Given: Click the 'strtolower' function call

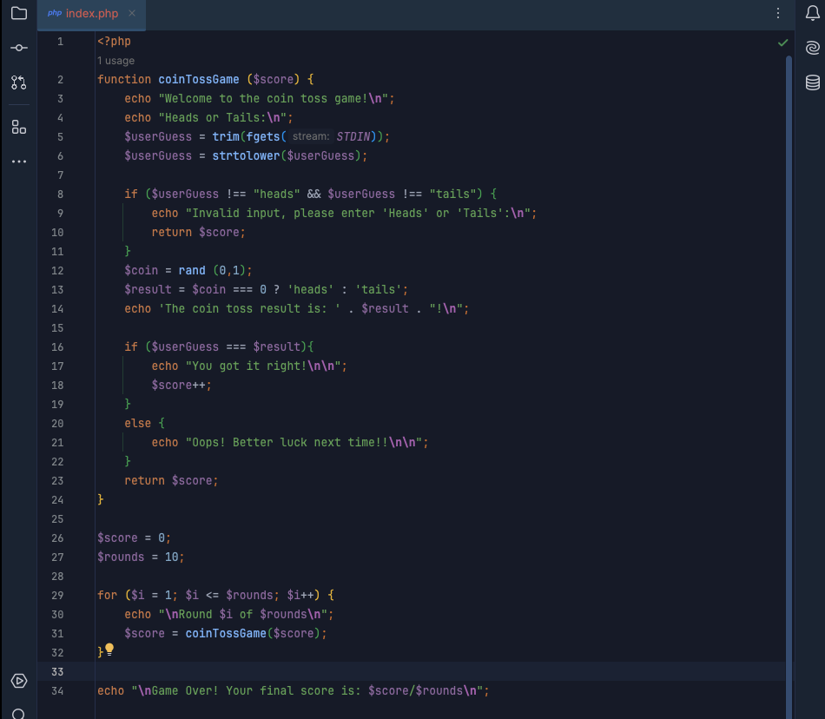Looking at the screenshot, I should [246, 155].
